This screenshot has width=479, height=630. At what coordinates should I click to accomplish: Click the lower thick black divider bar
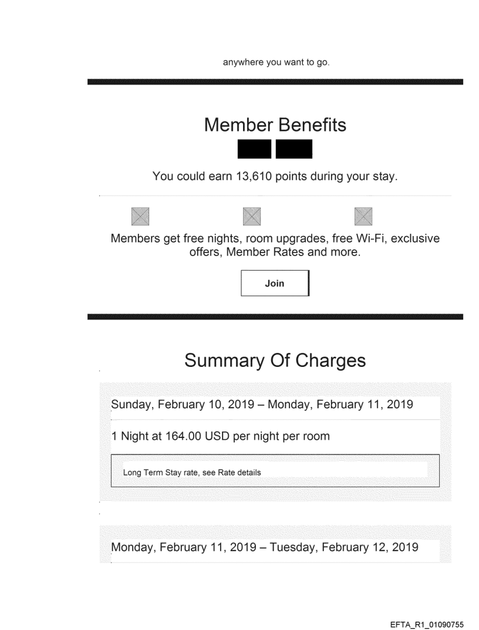[x=275, y=316]
